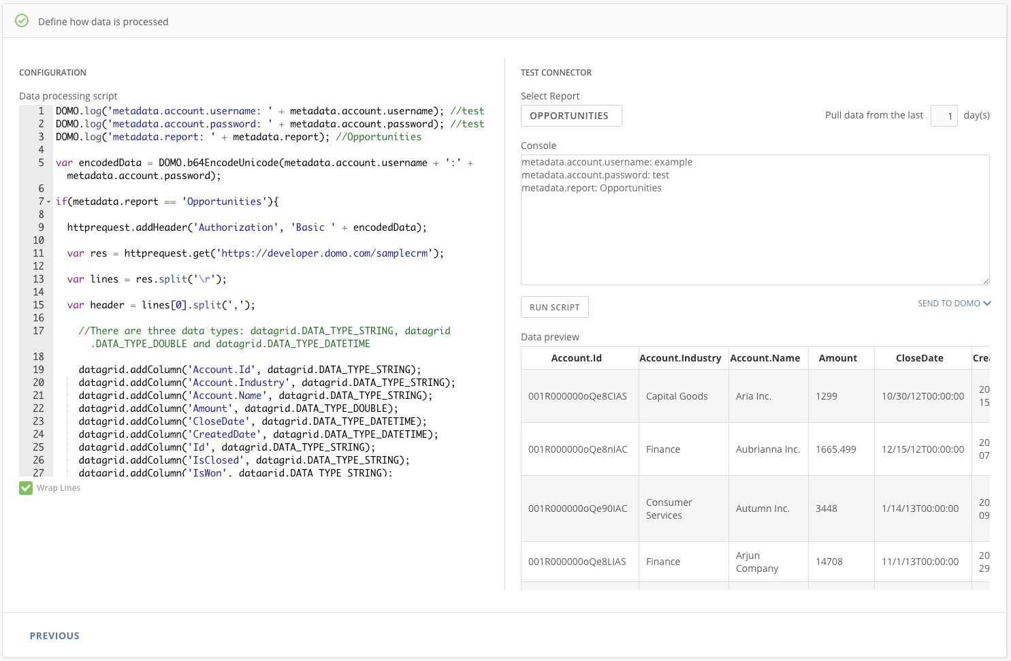Click the console line metadata.report: Opportunities
The height and width of the screenshot is (661, 1011).
(x=592, y=188)
